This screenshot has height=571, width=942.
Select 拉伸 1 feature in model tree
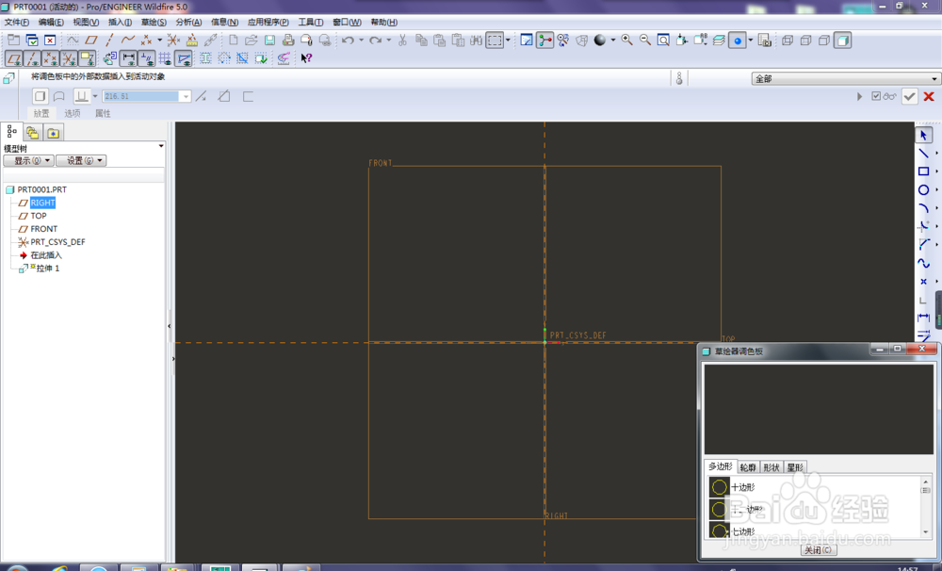(47, 269)
